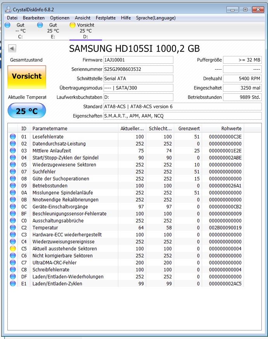Click the status icon for Laden/Entladen-Wiederholungen
This screenshot has width=268, height=339.
13,276
